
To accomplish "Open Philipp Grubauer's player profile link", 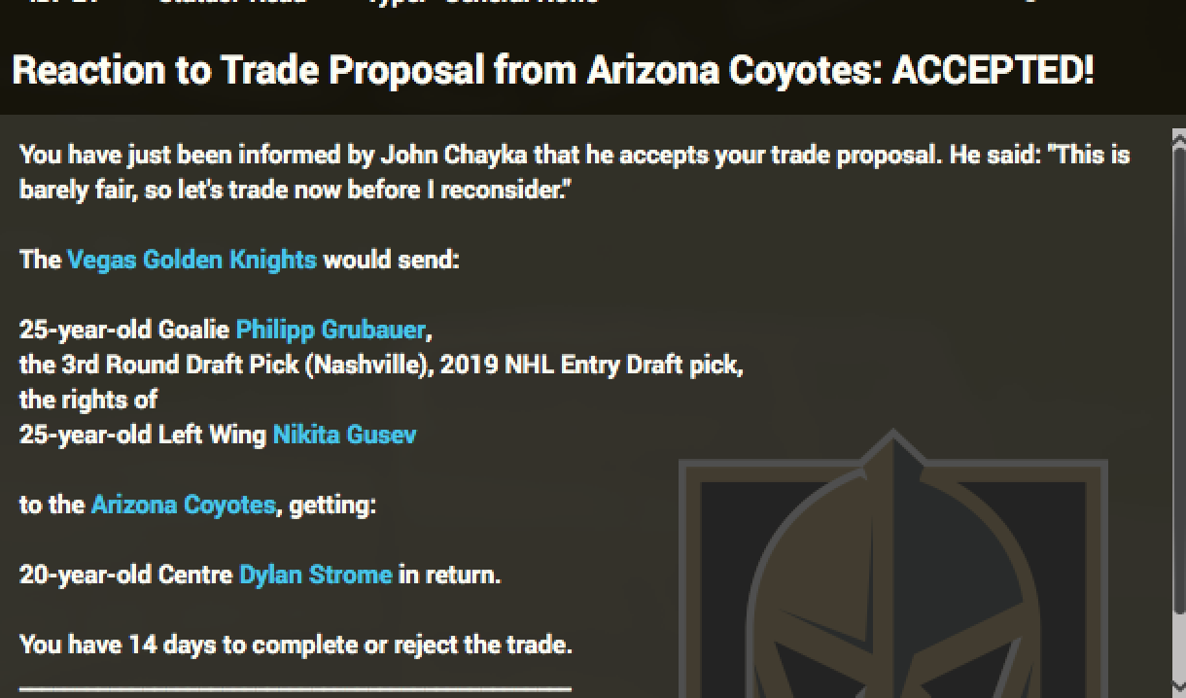I will click(x=331, y=330).
